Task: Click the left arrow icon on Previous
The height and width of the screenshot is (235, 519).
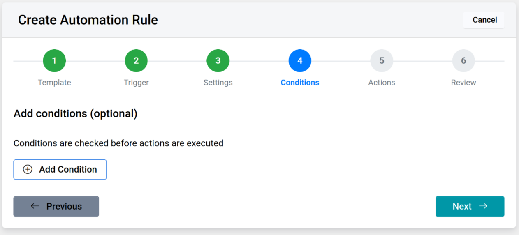Action: pyautogui.click(x=35, y=206)
